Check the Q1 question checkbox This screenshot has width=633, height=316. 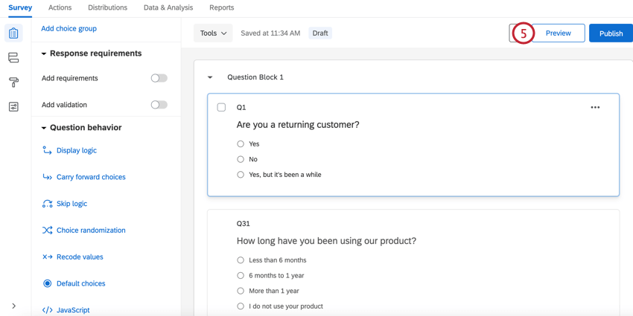(x=221, y=108)
